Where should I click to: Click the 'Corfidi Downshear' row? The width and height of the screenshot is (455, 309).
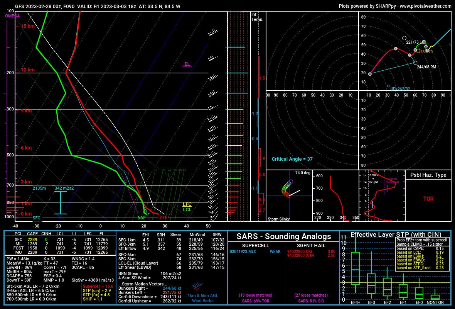coord(150,297)
